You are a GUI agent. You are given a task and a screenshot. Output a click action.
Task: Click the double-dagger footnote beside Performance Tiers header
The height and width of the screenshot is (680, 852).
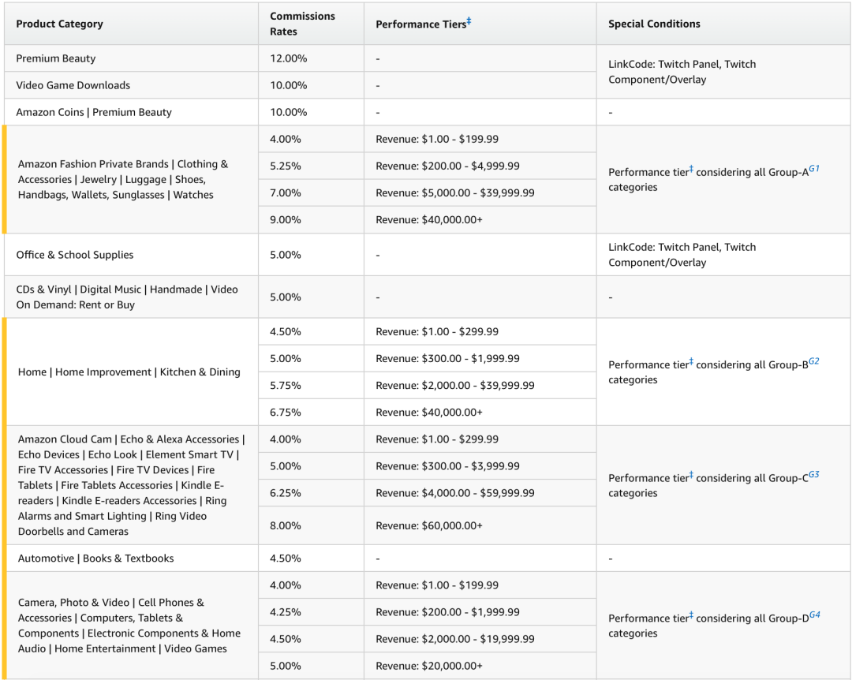[469, 21]
